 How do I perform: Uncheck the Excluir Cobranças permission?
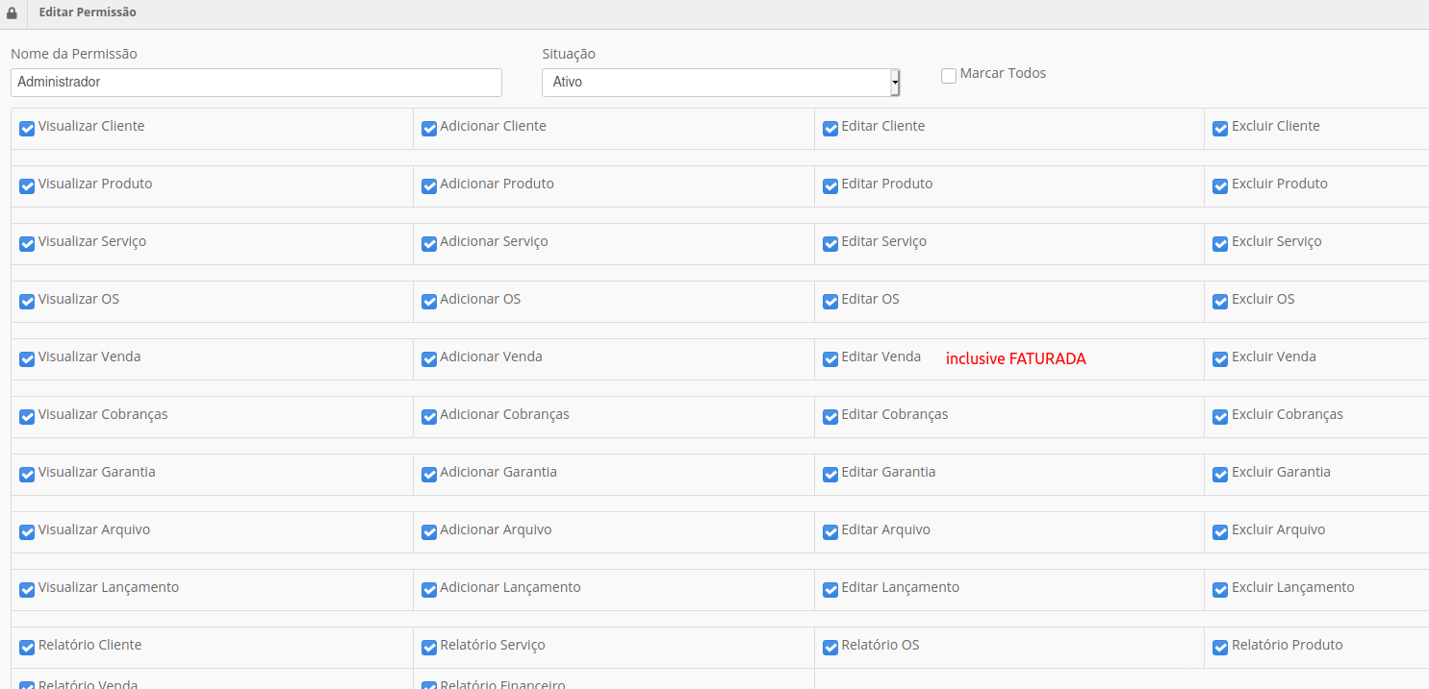(x=1219, y=416)
